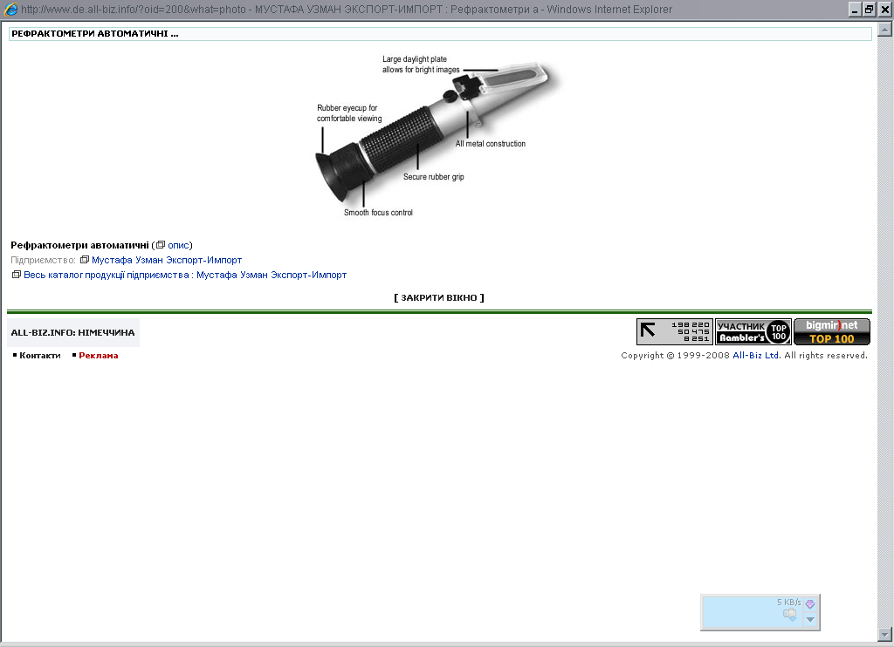This screenshot has width=894, height=647.
Task: Open full product catalog link 'Весь каталог продукції'
Action: point(185,275)
